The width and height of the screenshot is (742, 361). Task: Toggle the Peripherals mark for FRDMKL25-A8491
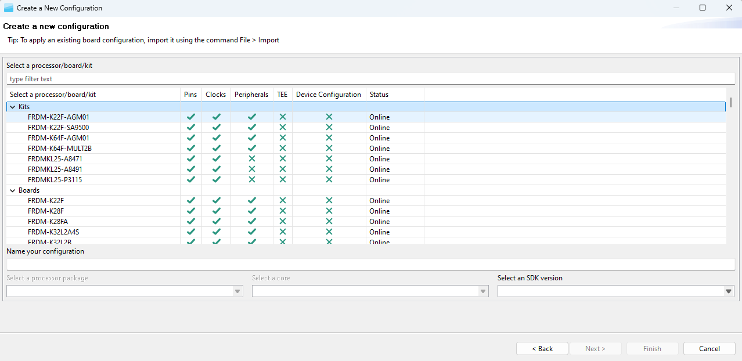251,169
